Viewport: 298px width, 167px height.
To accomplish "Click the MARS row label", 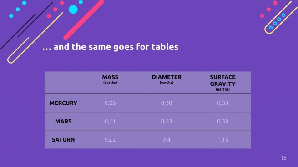I will pos(63,121).
